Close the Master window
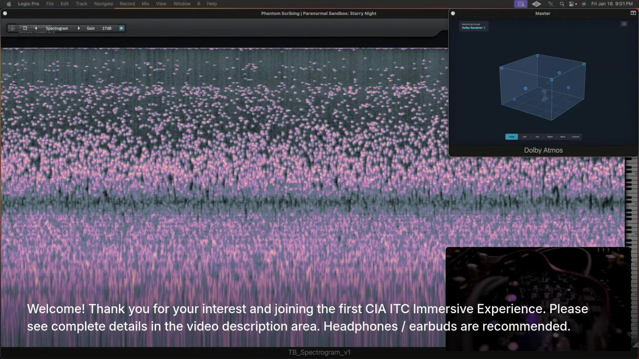This screenshot has width=639, height=359. pyautogui.click(x=453, y=13)
